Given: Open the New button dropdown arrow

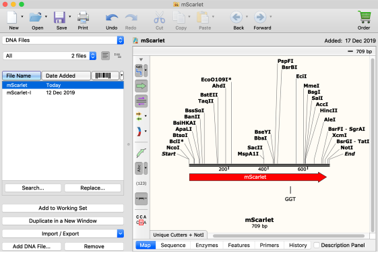Looking at the screenshot, I should point(22,17).
